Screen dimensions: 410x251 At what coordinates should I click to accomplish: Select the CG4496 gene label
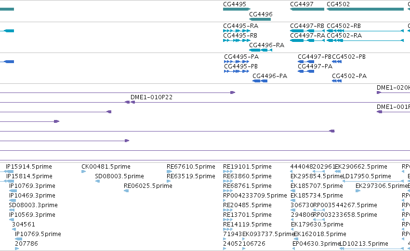tap(261, 14)
